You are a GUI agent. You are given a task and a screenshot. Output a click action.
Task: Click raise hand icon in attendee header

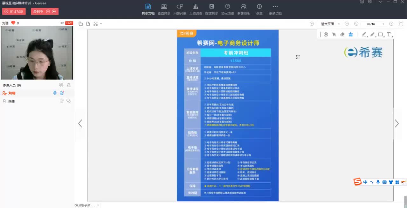69,85
